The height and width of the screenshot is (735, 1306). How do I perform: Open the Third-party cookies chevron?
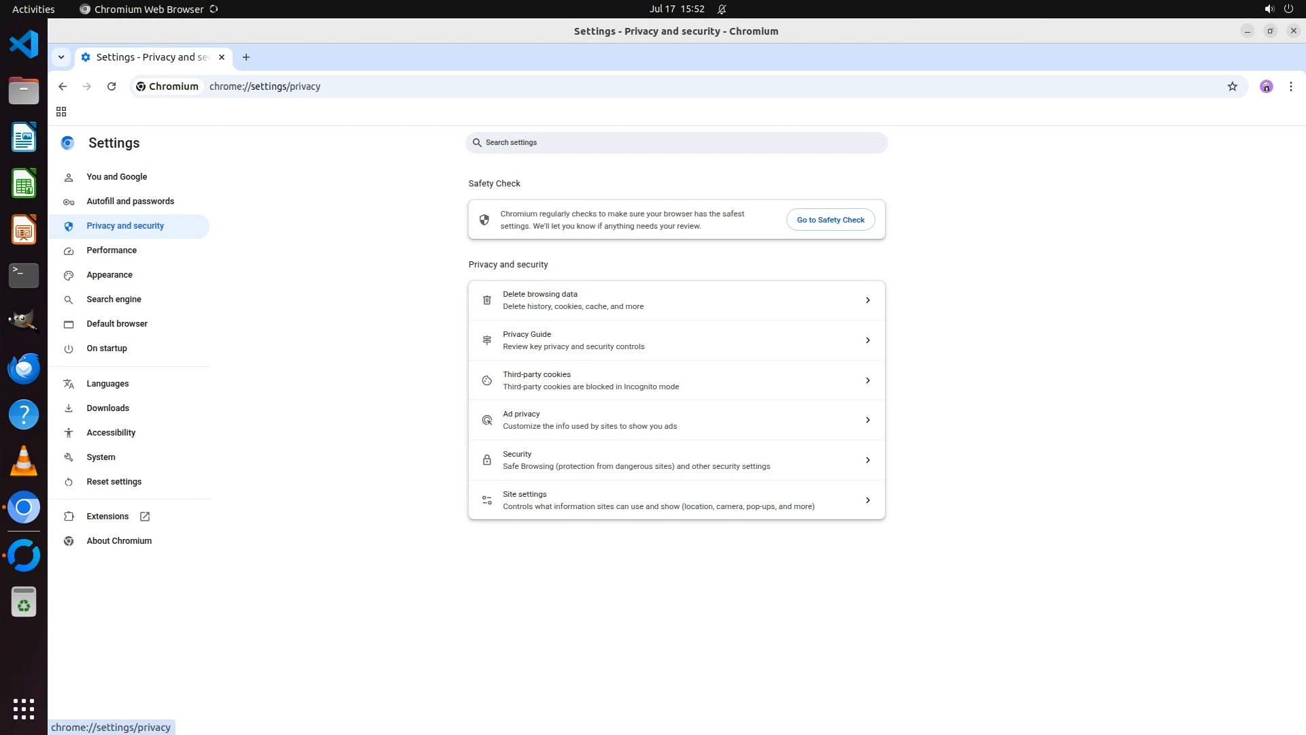(867, 380)
